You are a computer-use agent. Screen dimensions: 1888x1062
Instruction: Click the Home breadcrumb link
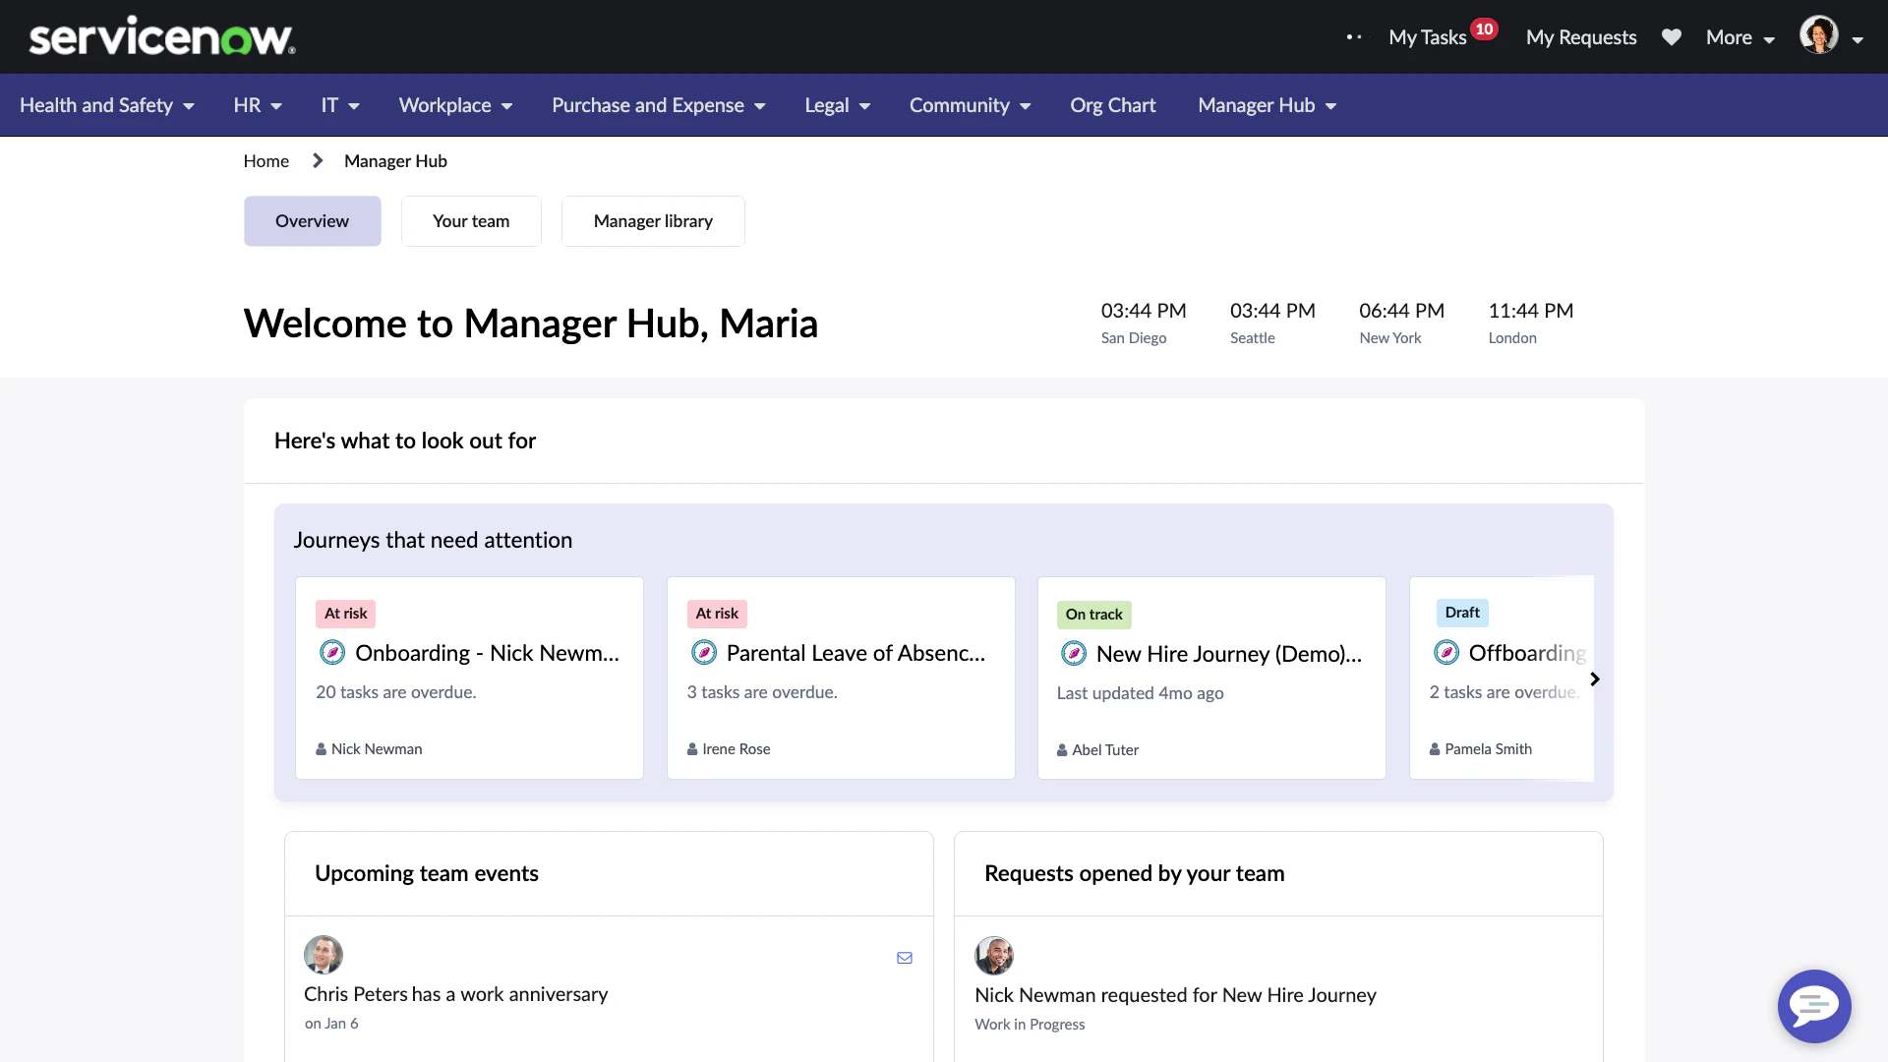[x=265, y=160]
